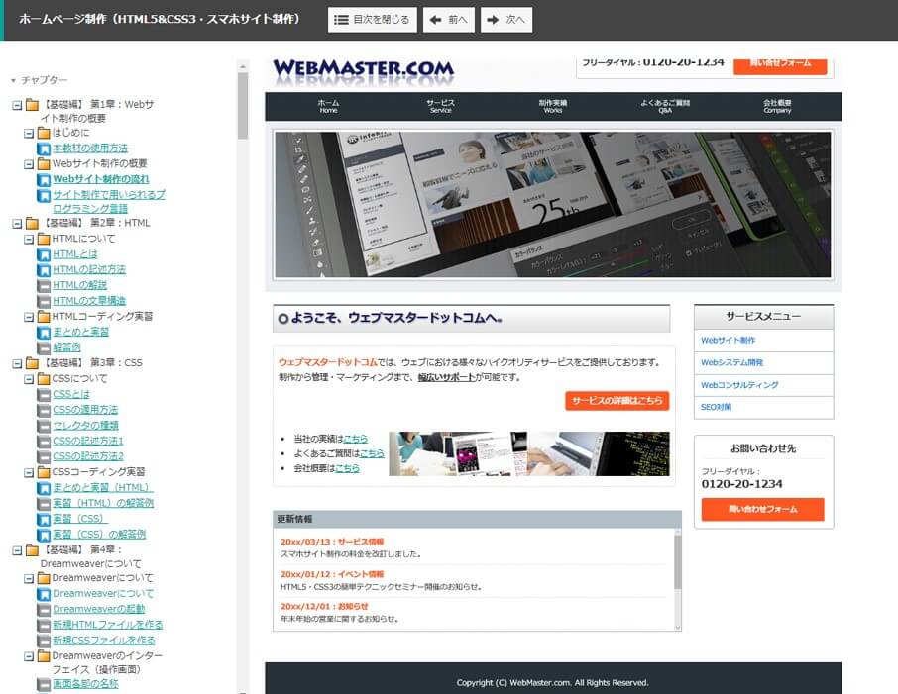This screenshot has width=898, height=694.
Task: Collapse CSSについて folder node
Action: coord(29,379)
